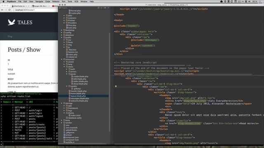Expand the bootstrap folder
This screenshot has height=148, width=264.
pyautogui.click(x=61, y=30)
